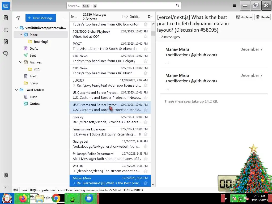The height and width of the screenshot is (204, 272).
Task: Star the geekley vscode message
Action: (x=146, y=122)
